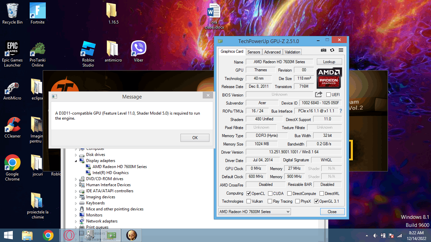Click the taskbar clock showing 8:22 AM

pyautogui.click(x=416, y=235)
